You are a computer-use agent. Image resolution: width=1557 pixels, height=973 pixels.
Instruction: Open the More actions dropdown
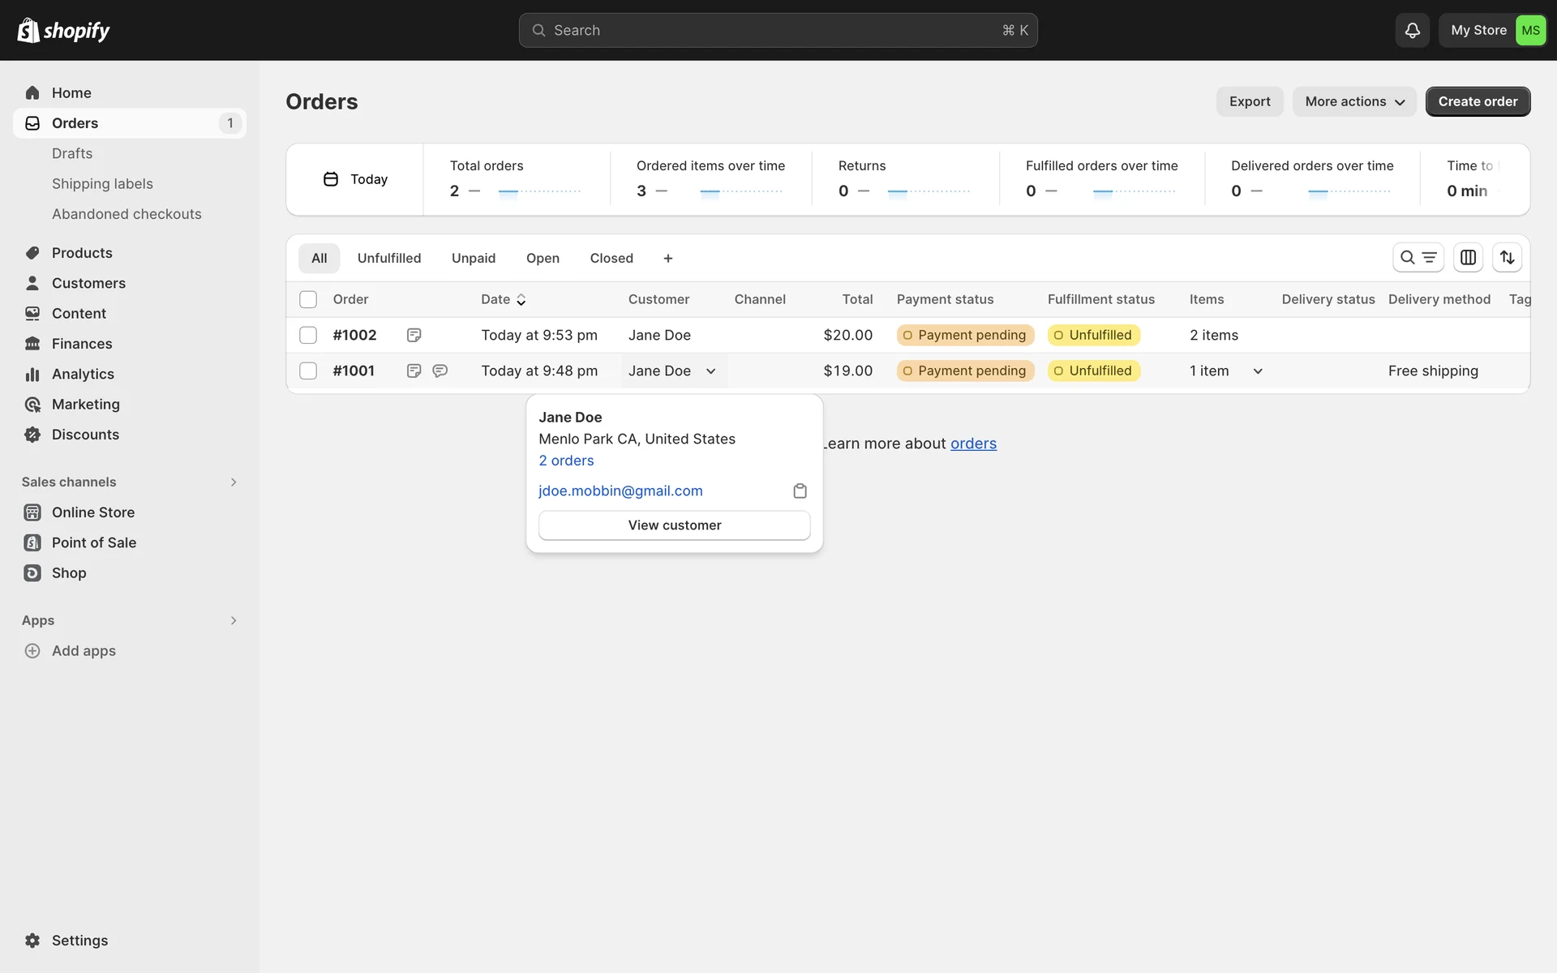click(1353, 101)
